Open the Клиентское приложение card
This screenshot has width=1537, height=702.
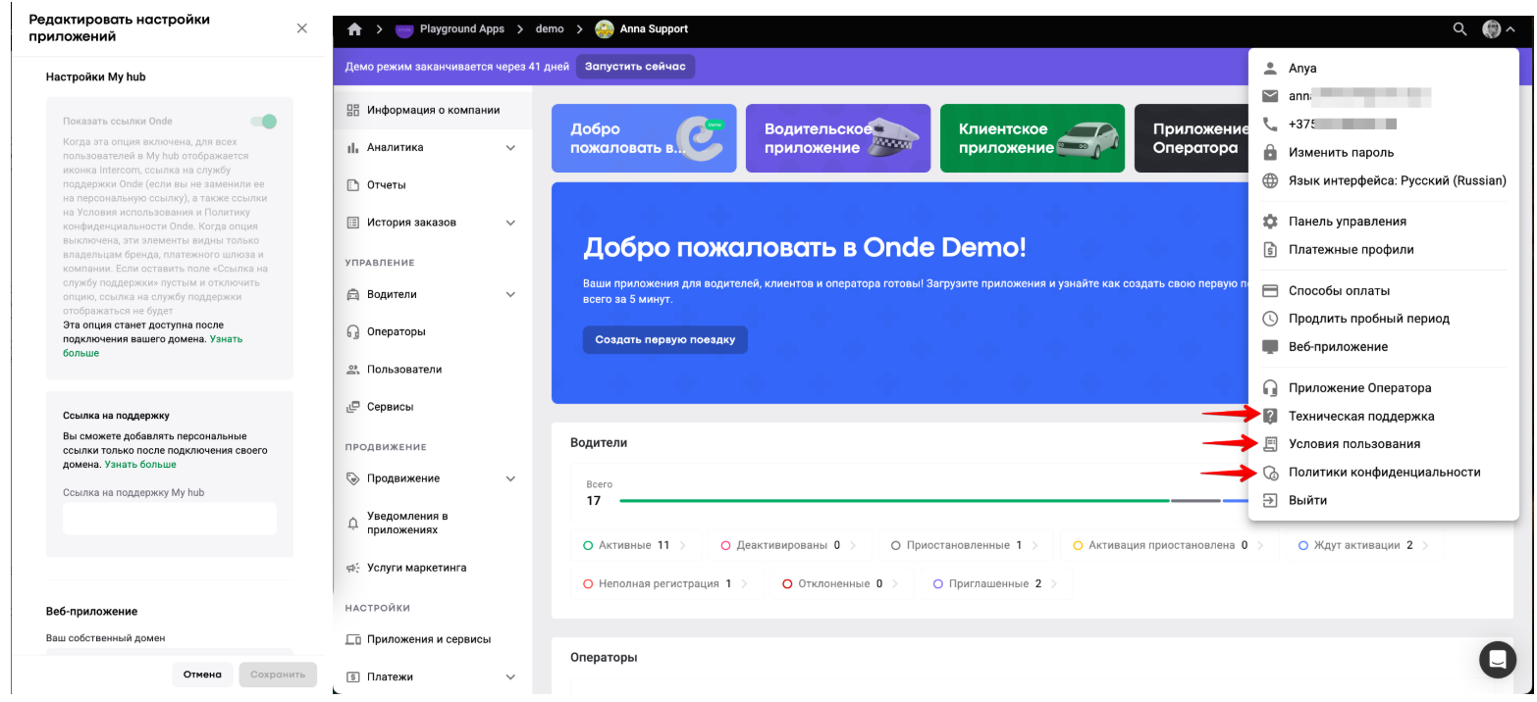click(x=1033, y=138)
